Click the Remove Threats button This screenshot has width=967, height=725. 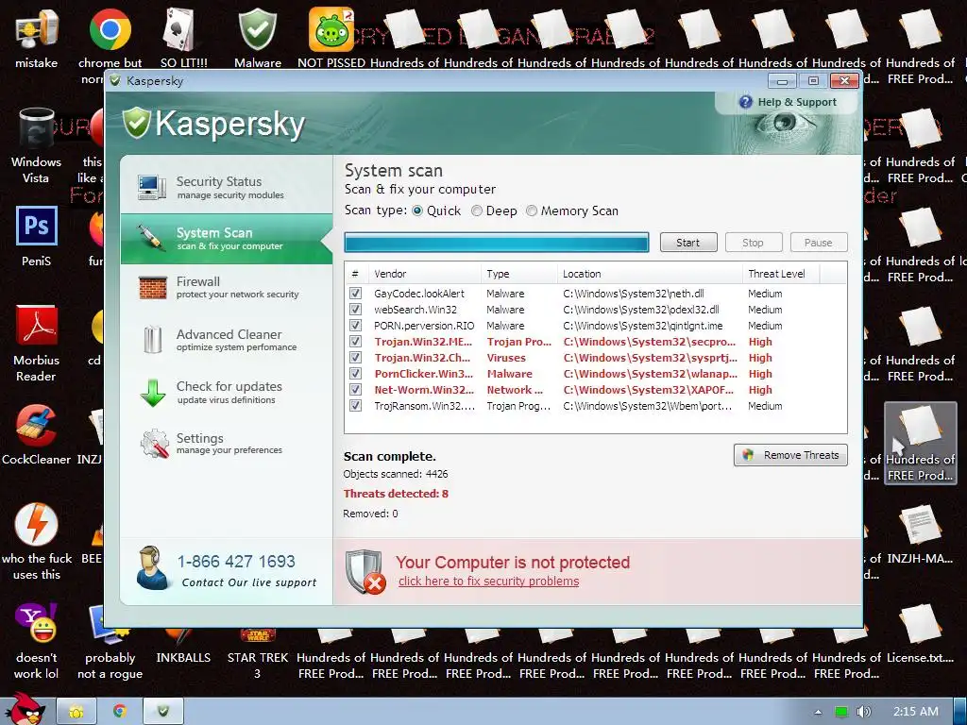(790, 455)
